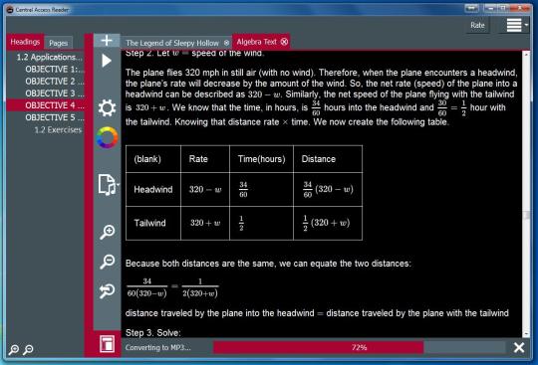Click the Time(hours) column header
Screen dimensions: 538x365
coord(261,159)
